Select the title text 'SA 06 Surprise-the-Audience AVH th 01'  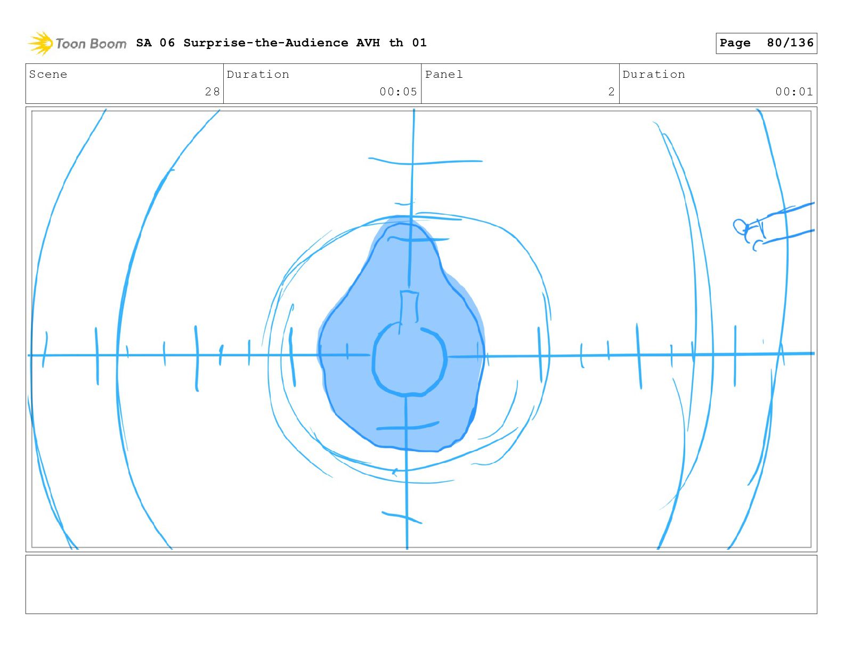281,43
